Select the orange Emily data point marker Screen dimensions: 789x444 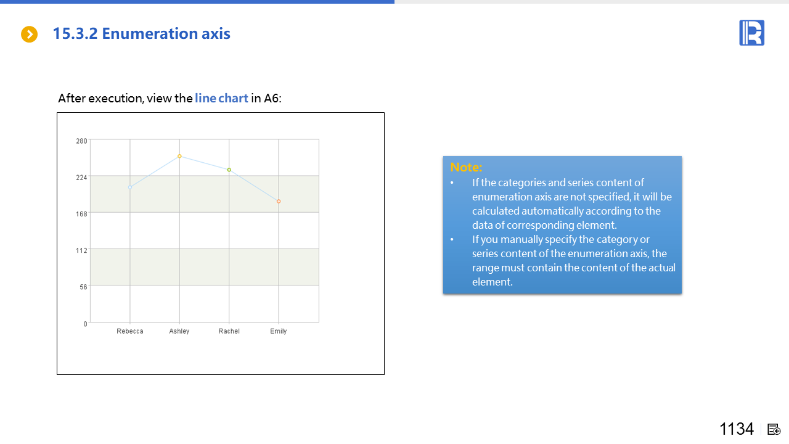point(279,202)
